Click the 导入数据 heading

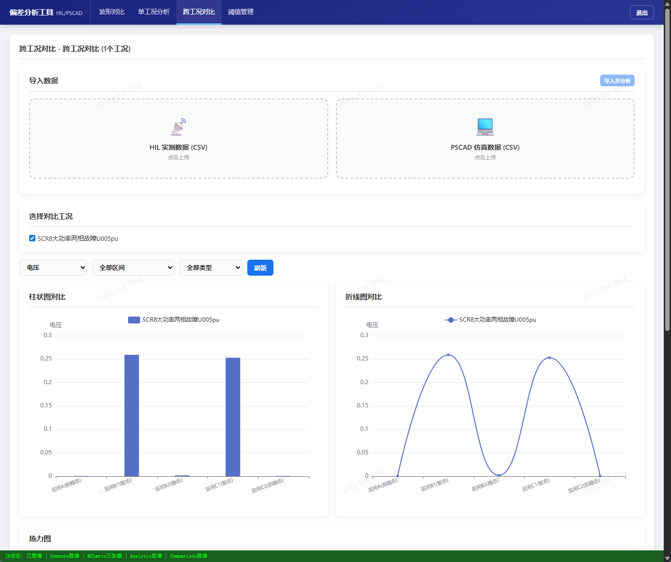(x=44, y=81)
